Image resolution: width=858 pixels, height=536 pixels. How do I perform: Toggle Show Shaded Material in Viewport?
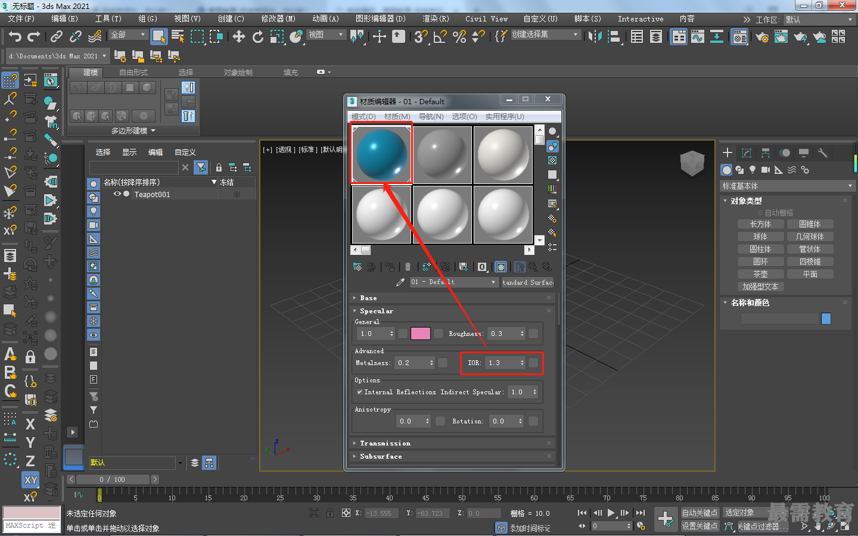coord(501,267)
